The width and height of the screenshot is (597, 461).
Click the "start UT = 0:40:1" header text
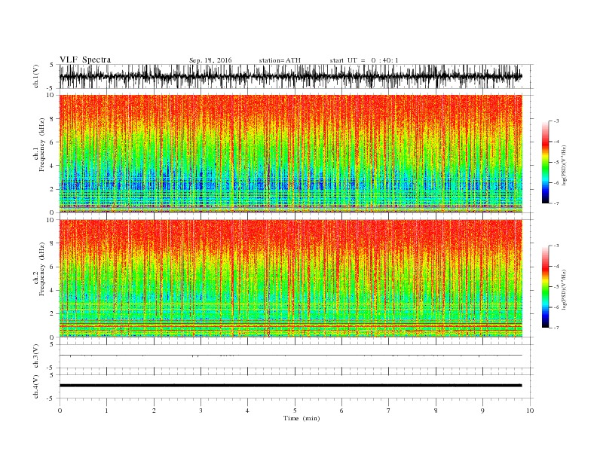[364, 60]
